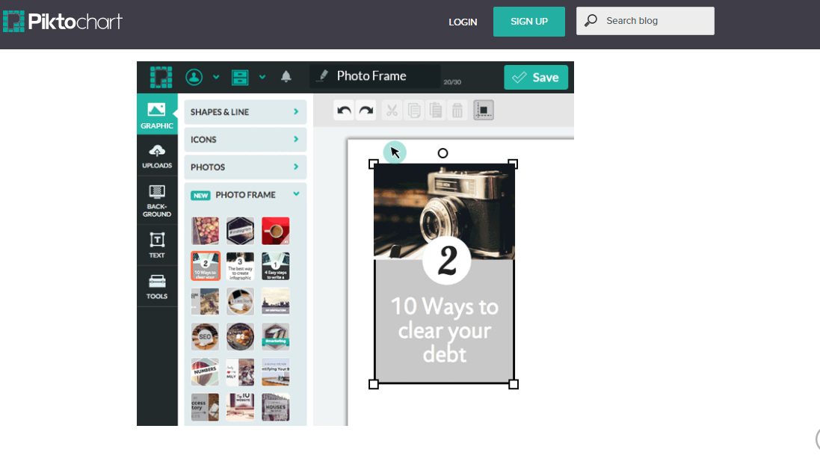Select the '10 Ways to clear' frame thumbnail
This screenshot has height=461, width=820.
[205, 266]
